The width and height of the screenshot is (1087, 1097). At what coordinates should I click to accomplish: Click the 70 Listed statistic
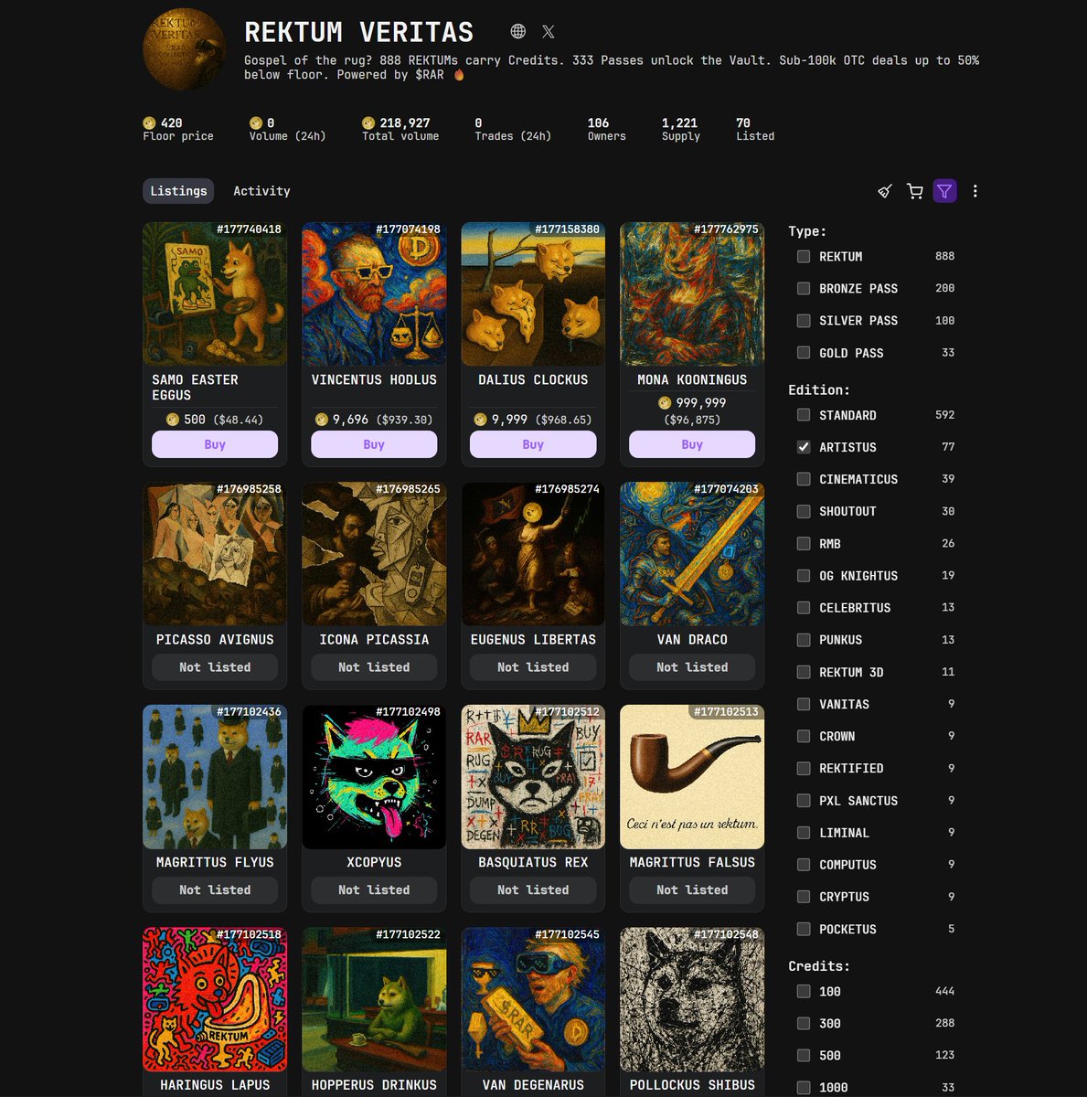click(755, 129)
